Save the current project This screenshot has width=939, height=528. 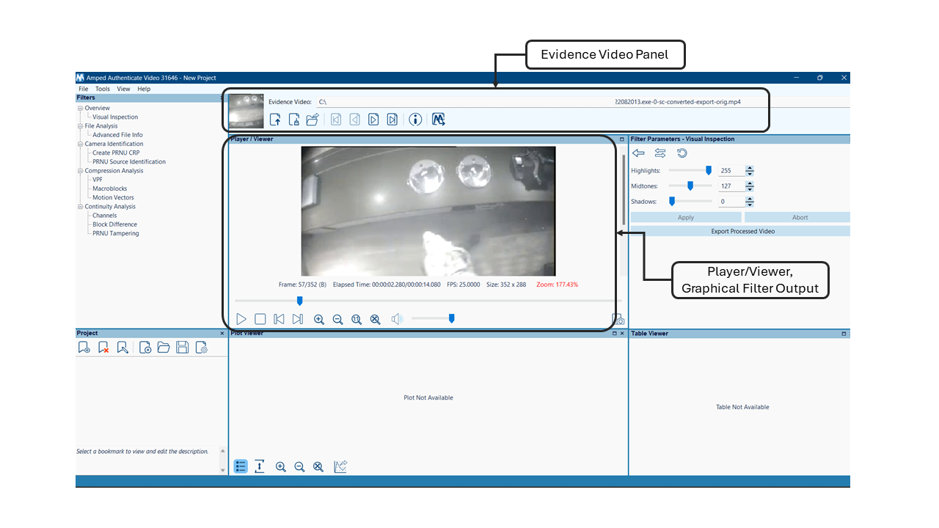(182, 347)
